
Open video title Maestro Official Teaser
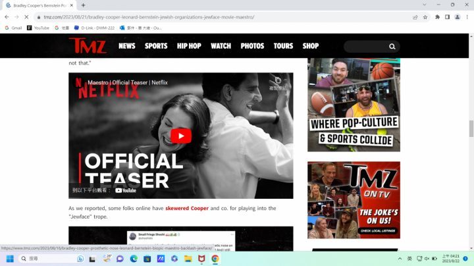[128, 82]
